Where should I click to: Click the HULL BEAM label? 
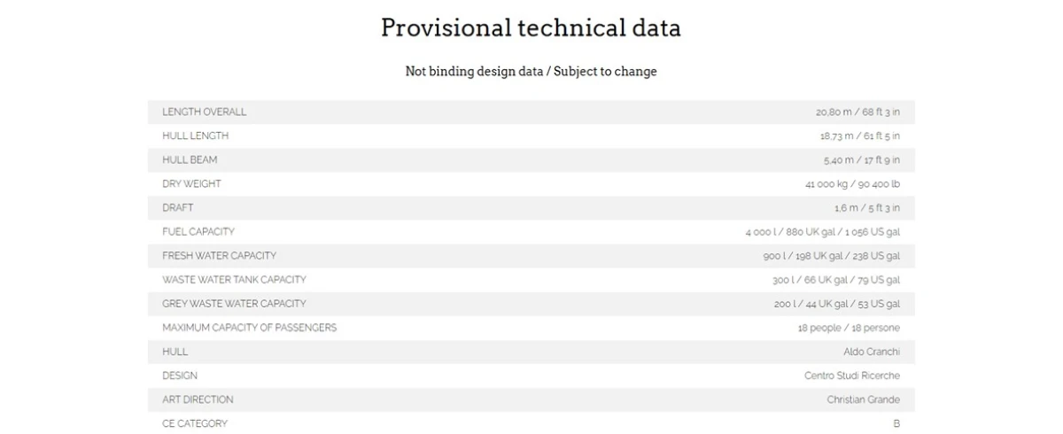point(190,160)
